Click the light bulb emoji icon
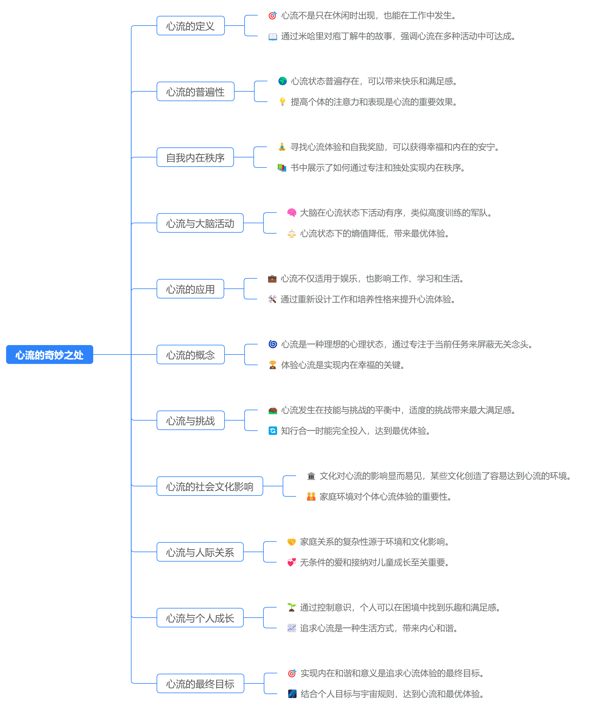The image size is (591, 709). pyautogui.click(x=282, y=102)
